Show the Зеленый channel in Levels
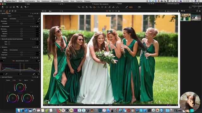Screen dimensions: 202x113 22,61
